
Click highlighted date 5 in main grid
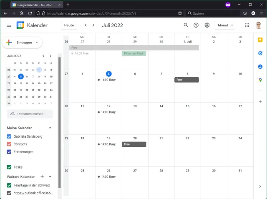click(x=108, y=74)
